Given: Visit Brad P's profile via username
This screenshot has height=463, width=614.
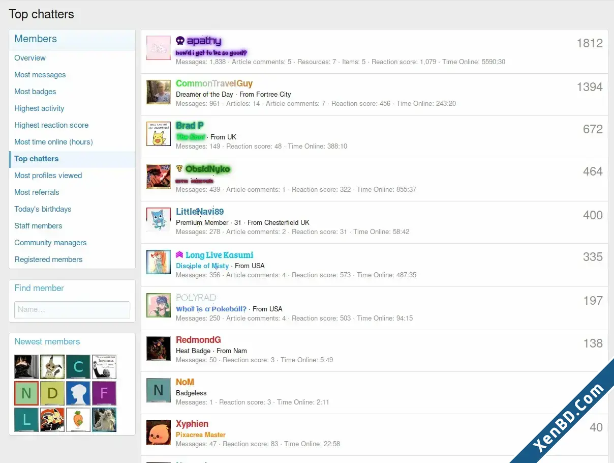Looking at the screenshot, I should coord(190,126).
